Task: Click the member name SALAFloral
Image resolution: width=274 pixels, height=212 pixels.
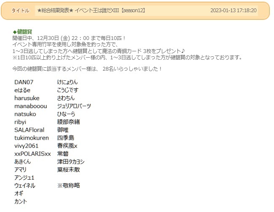Action: pos(29,130)
